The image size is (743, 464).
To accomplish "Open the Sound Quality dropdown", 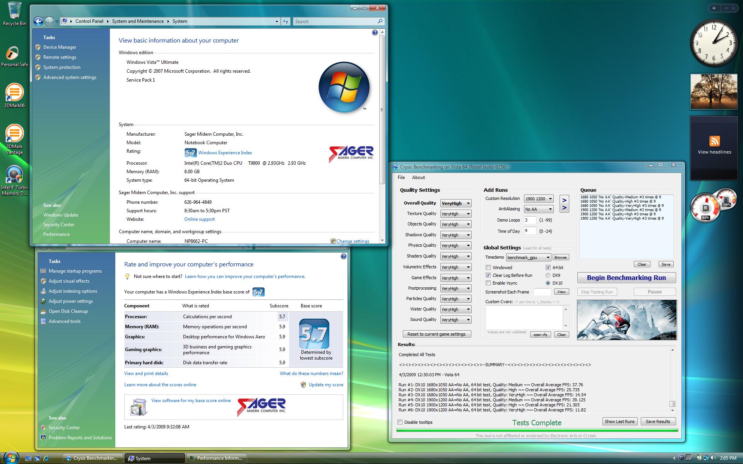I will (455, 320).
